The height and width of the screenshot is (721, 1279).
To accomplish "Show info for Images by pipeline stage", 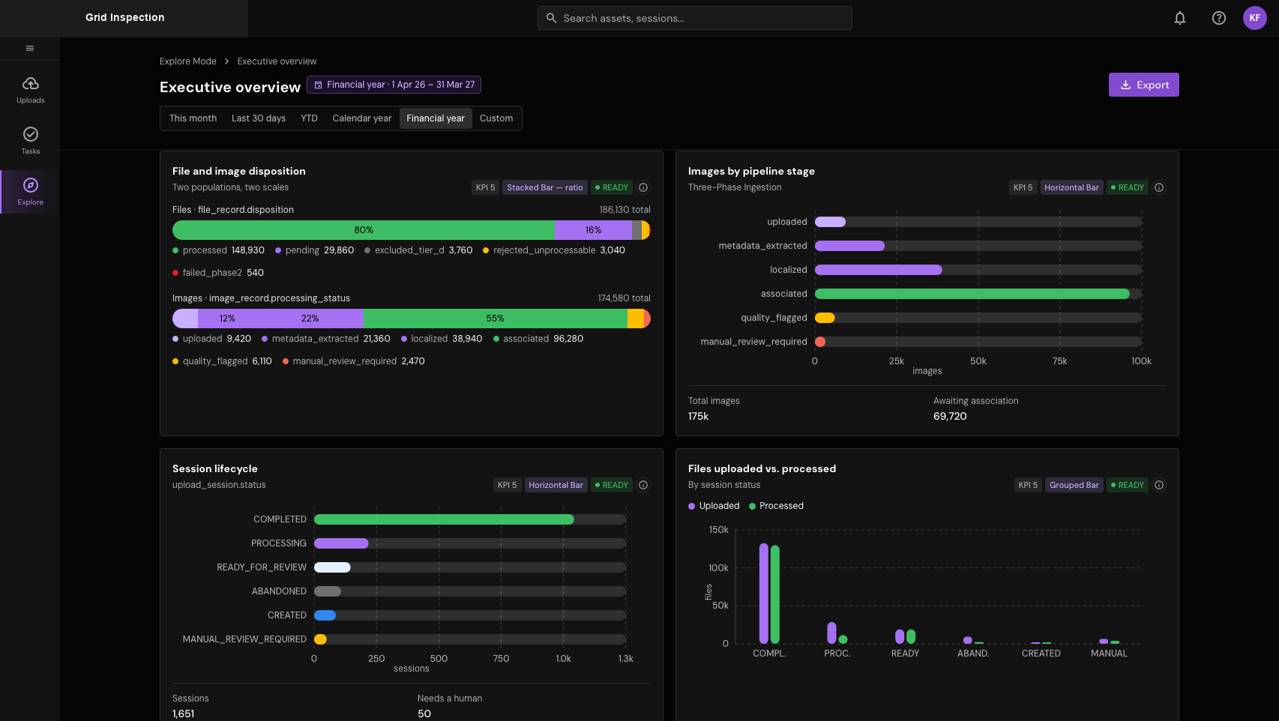I will pyautogui.click(x=1159, y=187).
